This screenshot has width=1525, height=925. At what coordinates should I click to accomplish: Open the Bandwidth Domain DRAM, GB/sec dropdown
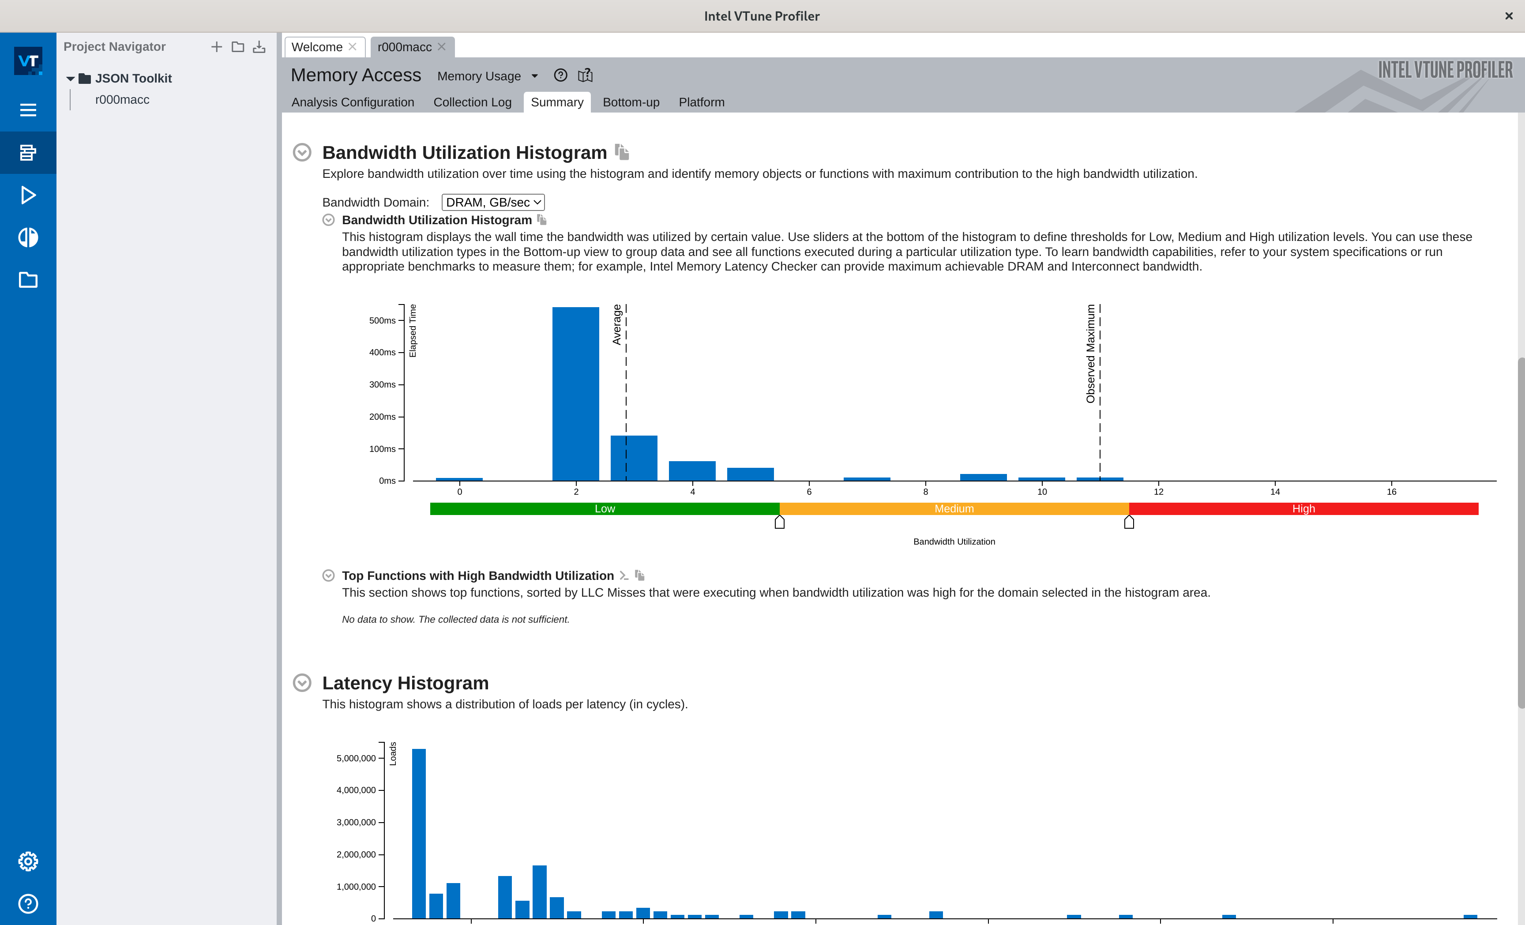(493, 203)
